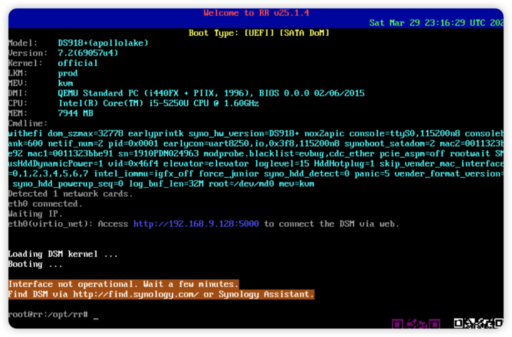Click the 'eth0(virtio_net):' interface text
512x337 pixels.
[50, 224]
